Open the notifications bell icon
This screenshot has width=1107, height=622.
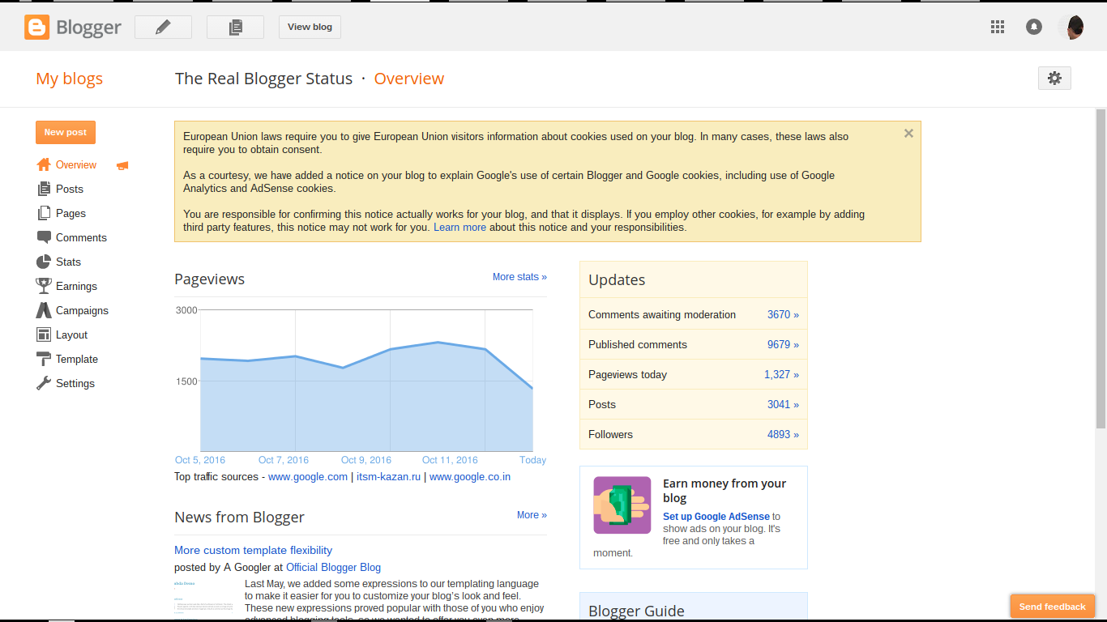pyautogui.click(x=1034, y=26)
